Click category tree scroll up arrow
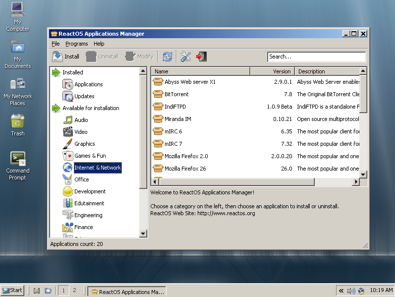This screenshot has width=395, height=297. [x=143, y=71]
